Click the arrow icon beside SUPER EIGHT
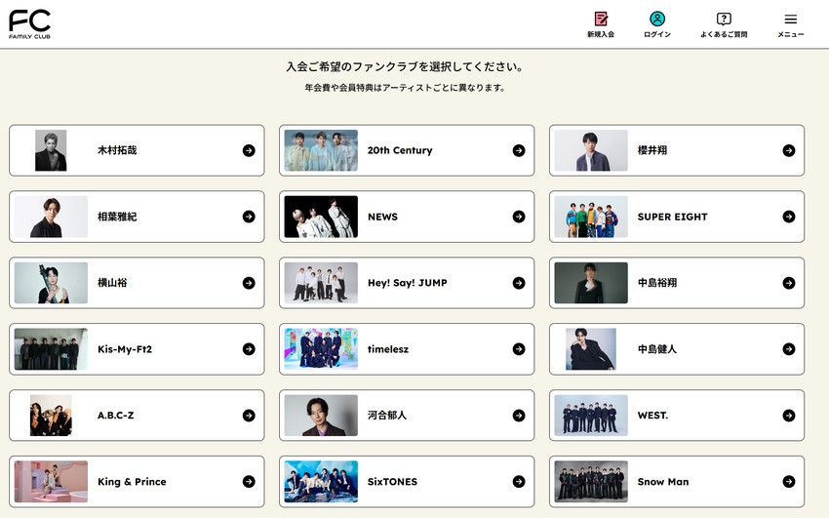 (789, 217)
